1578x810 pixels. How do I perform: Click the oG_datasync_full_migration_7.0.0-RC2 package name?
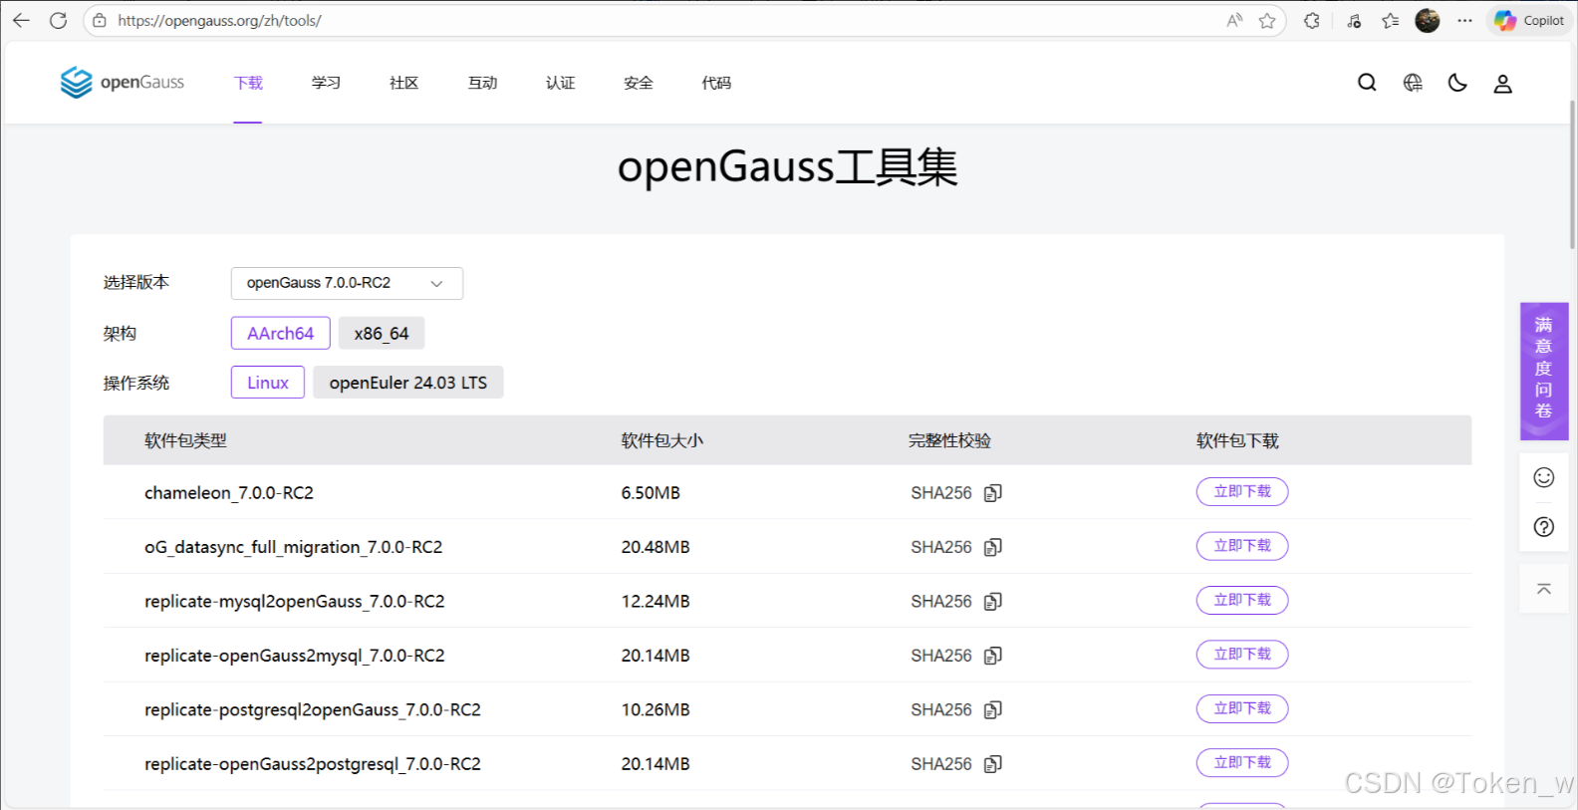click(x=293, y=547)
